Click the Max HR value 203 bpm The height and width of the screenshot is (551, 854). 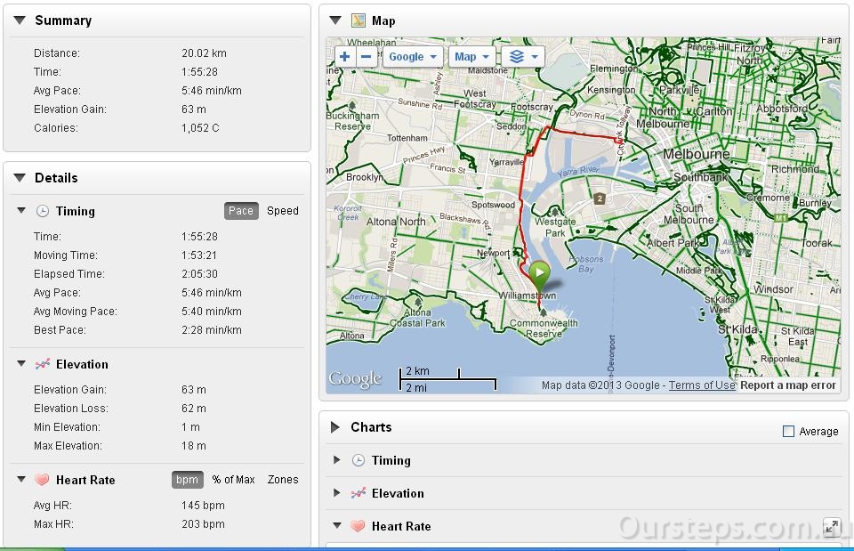tap(203, 524)
